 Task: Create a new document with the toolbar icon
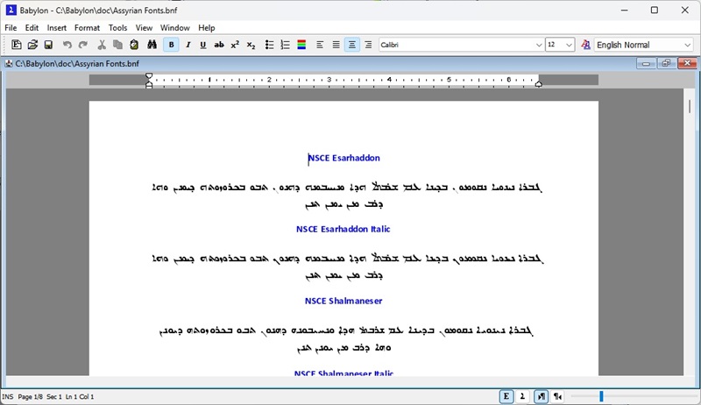[16, 45]
